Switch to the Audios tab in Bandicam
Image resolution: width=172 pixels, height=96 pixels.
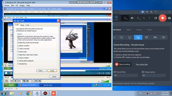pyautogui.click(x=149, y=30)
